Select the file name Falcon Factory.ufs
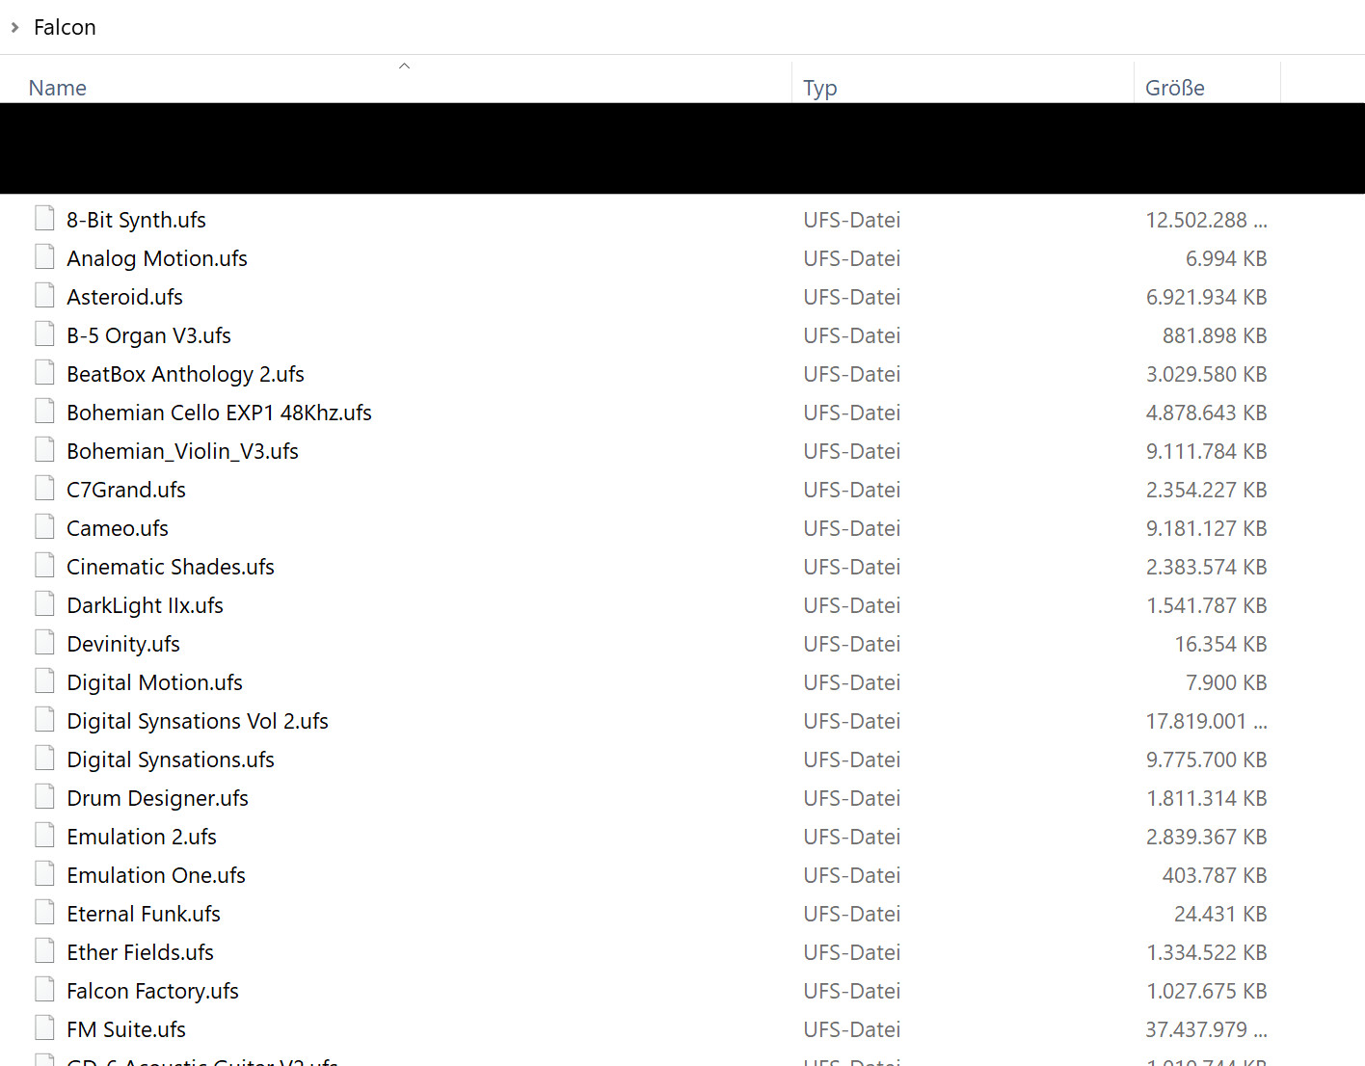The width and height of the screenshot is (1365, 1066). [x=152, y=991]
